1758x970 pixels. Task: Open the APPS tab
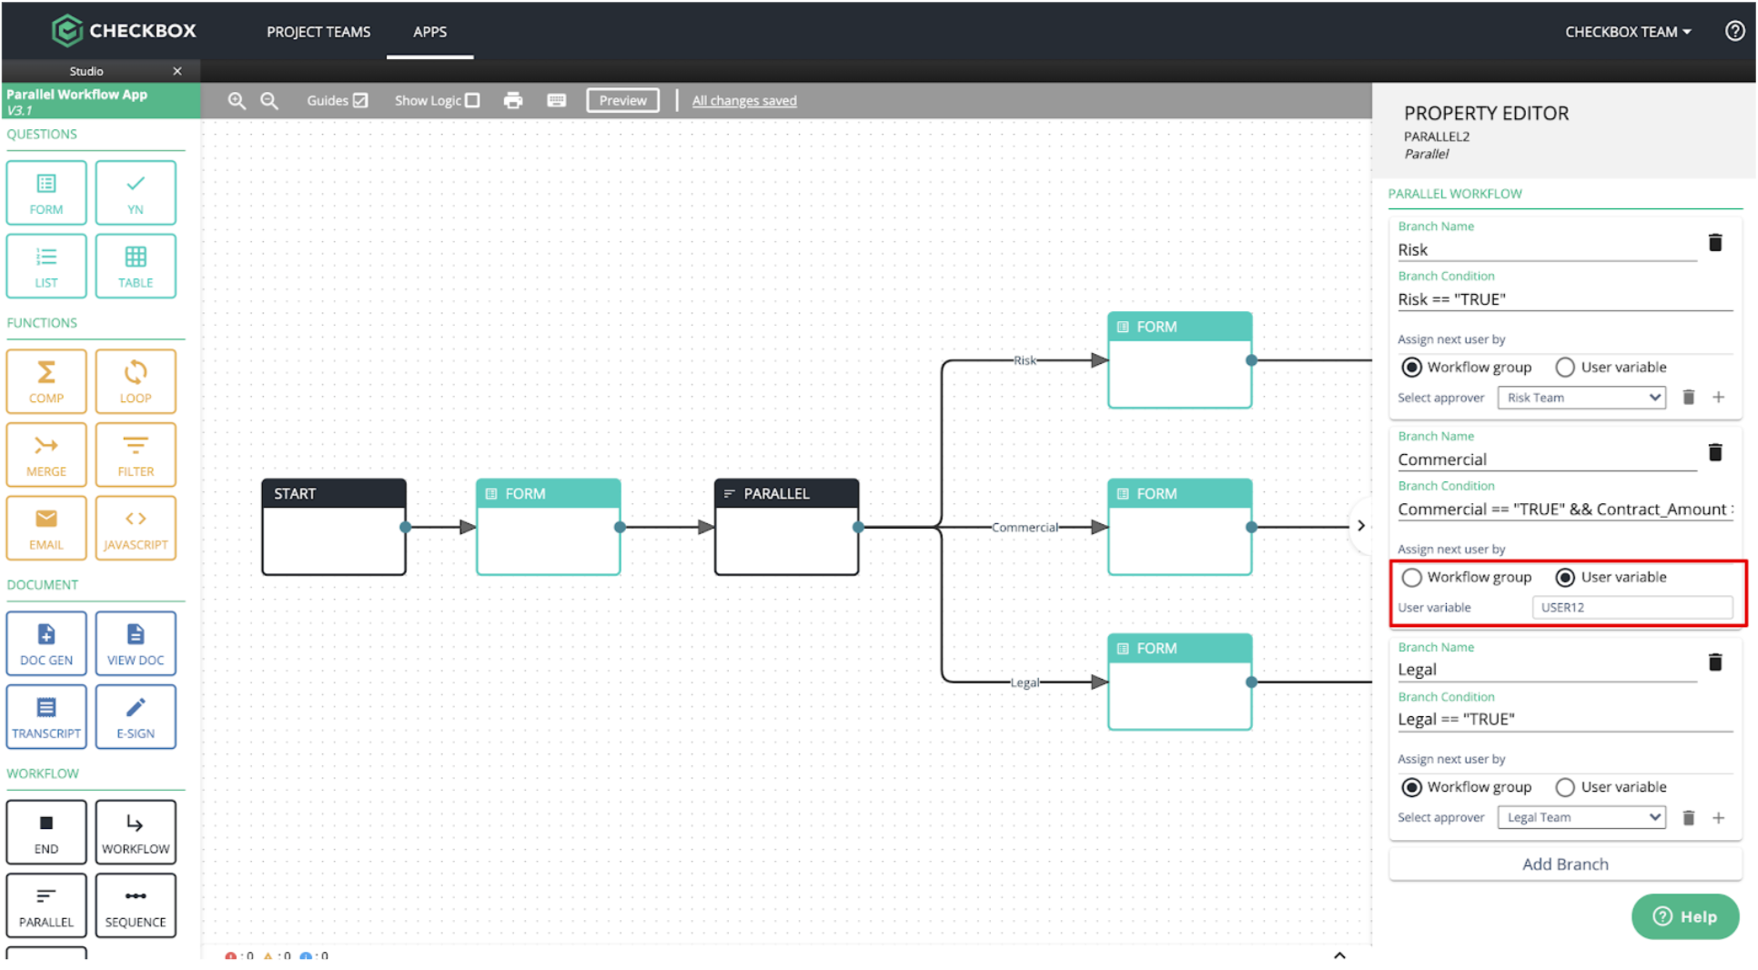pyautogui.click(x=429, y=32)
